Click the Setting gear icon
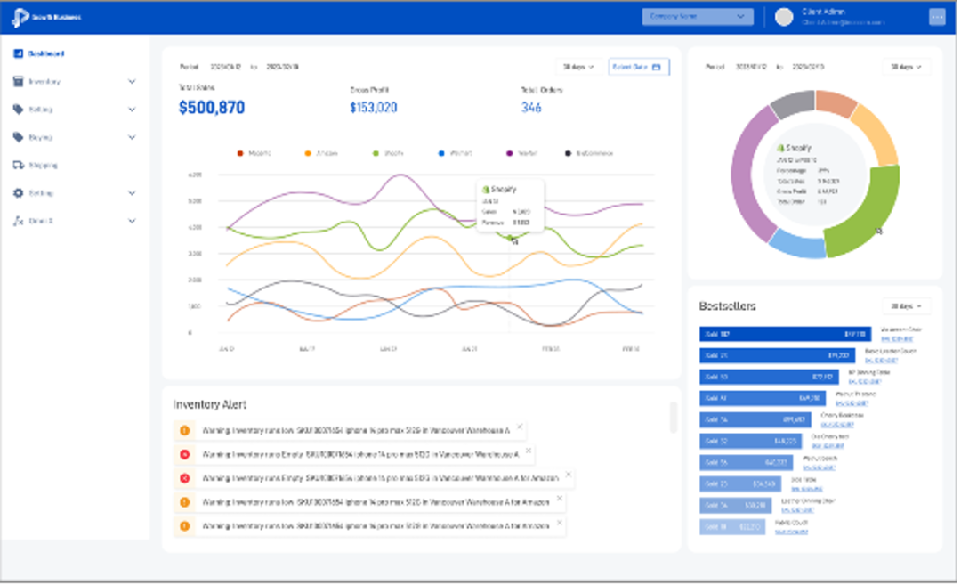 point(19,193)
